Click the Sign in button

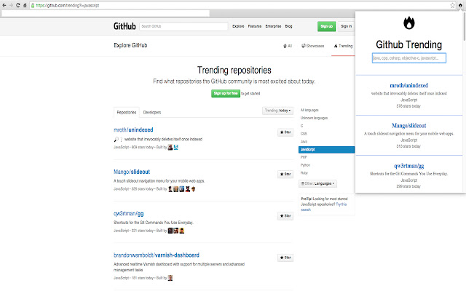coord(347,26)
